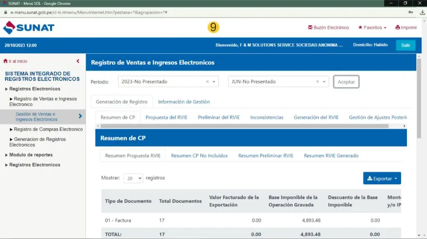Go to Ir al inicio home
Screen dimensions: 427x239
15,61
